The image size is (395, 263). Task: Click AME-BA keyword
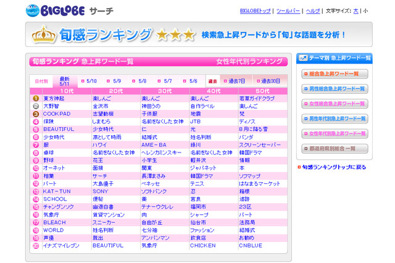[x=154, y=145]
